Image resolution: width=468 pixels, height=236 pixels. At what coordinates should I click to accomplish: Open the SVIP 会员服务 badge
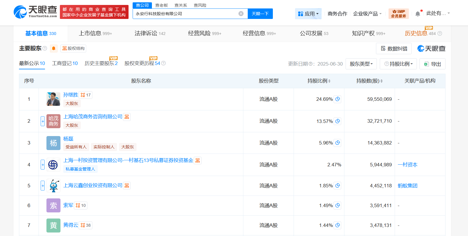(398, 14)
